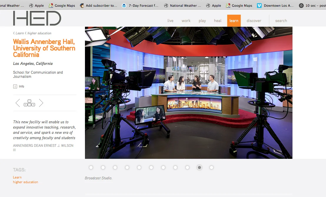Click the Info text label
The height and width of the screenshot is (197, 326).
pyautogui.click(x=21, y=86)
